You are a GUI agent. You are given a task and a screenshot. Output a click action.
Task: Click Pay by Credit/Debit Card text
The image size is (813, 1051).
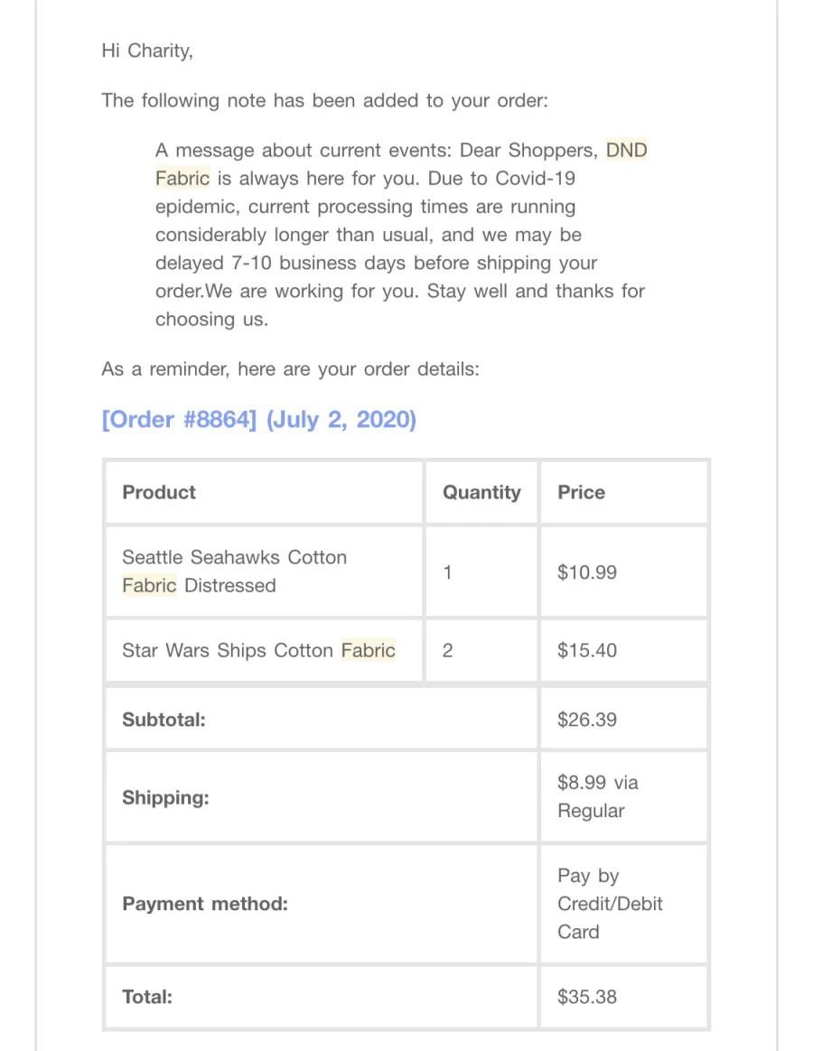pyautogui.click(x=610, y=904)
